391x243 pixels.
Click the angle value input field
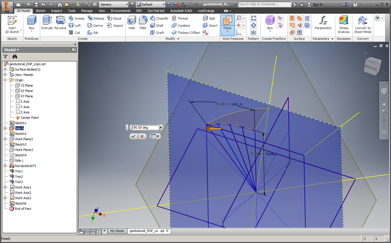coord(145,127)
